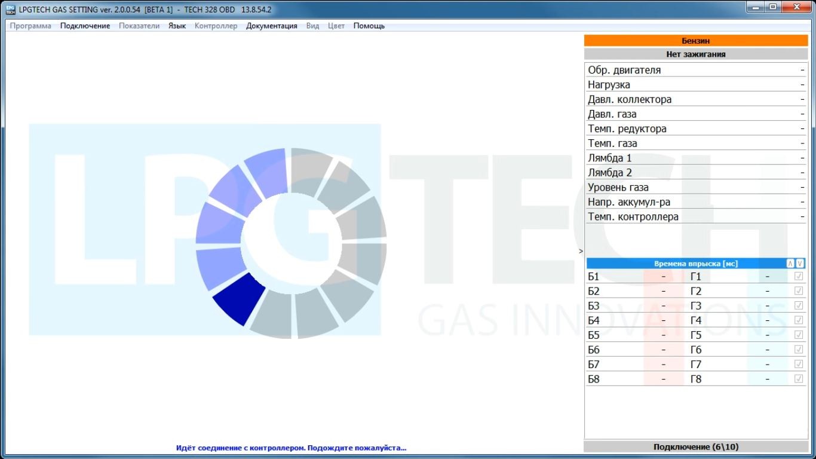Toggle the Г4 injector checkbox
816x459 pixels.
pos(799,320)
